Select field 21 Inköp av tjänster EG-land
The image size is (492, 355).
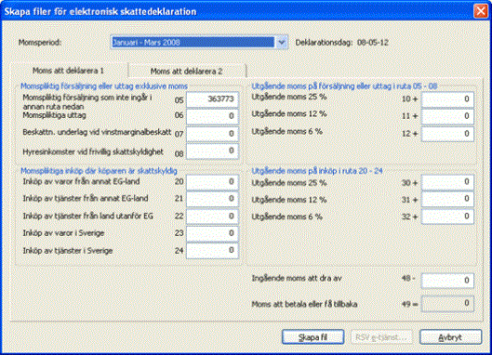point(212,199)
